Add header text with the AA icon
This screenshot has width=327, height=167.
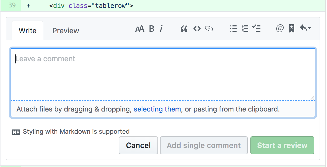pyautogui.click(x=140, y=29)
